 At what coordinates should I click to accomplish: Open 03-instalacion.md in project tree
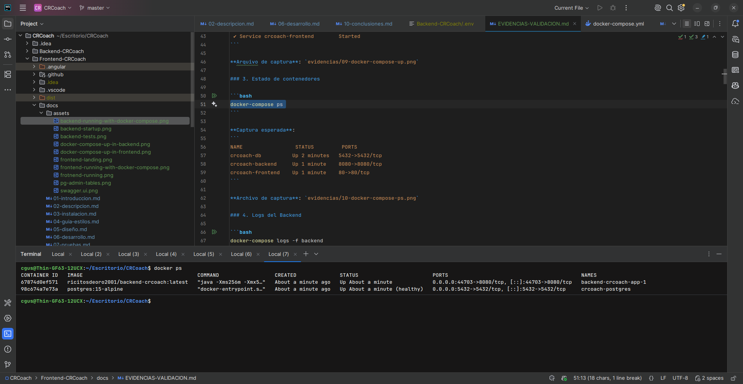pyautogui.click(x=75, y=214)
